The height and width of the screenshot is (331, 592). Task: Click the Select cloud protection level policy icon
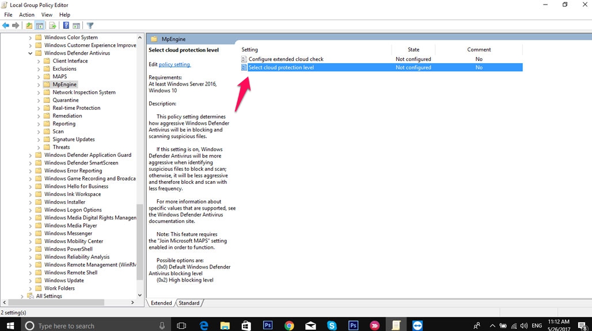(244, 67)
